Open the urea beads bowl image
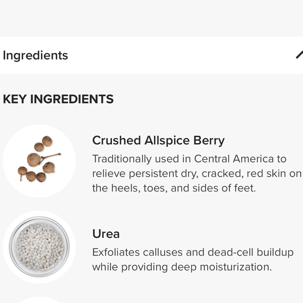The image size is (303, 303). coord(39,247)
